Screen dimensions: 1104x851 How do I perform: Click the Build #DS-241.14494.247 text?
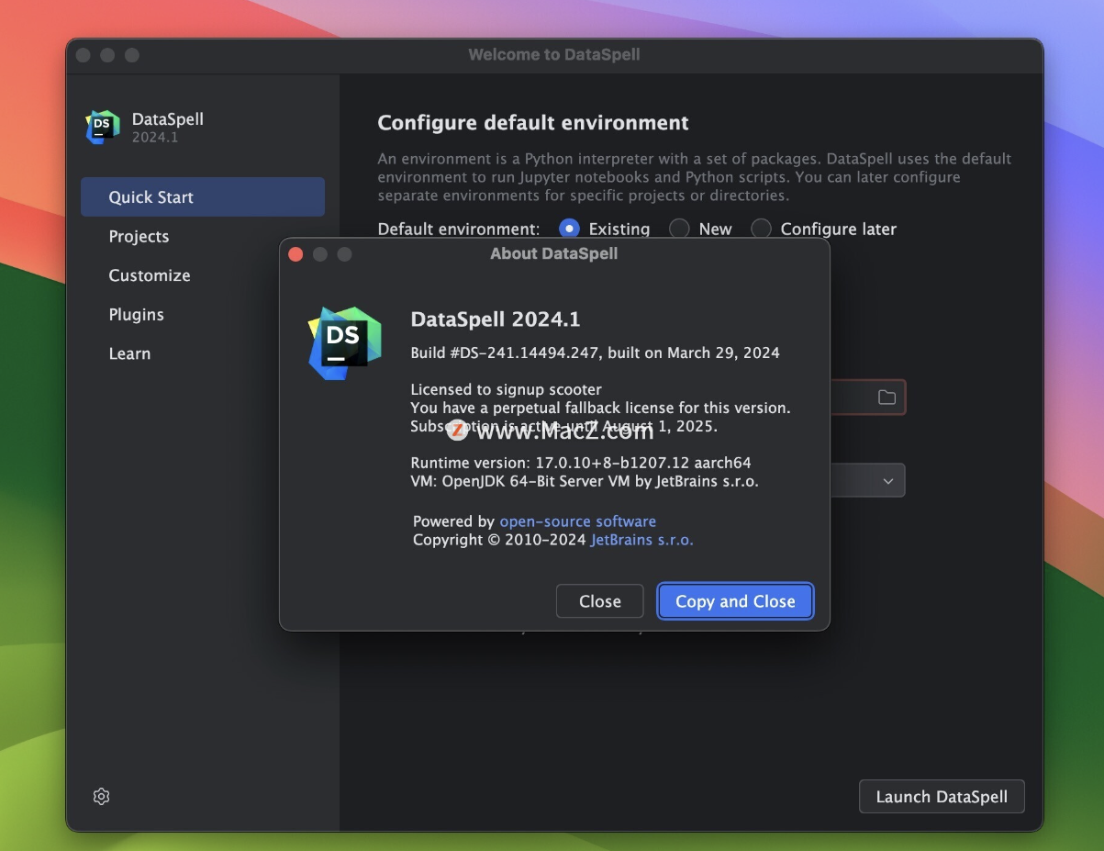point(595,353)
